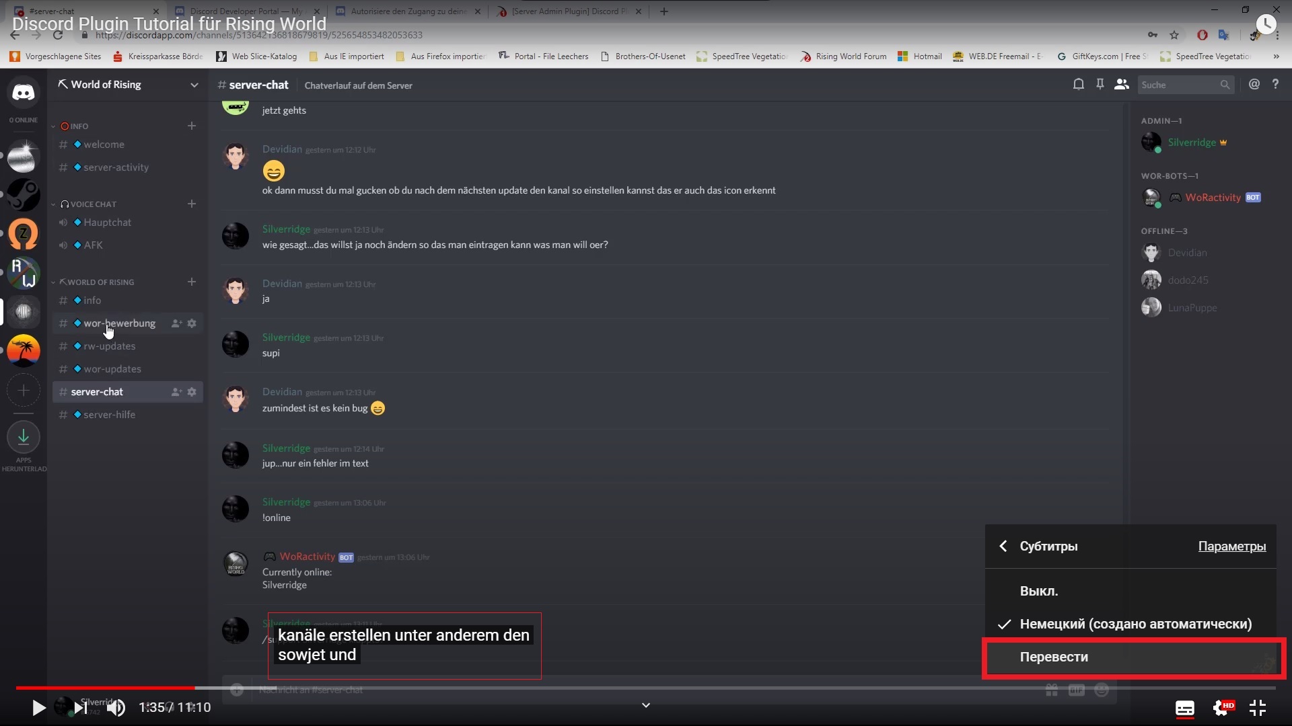The height and width of the screenshot is (726, 1292).
Task: Collapse the VOICE CHAT category
Action: [x=93, y=204]
